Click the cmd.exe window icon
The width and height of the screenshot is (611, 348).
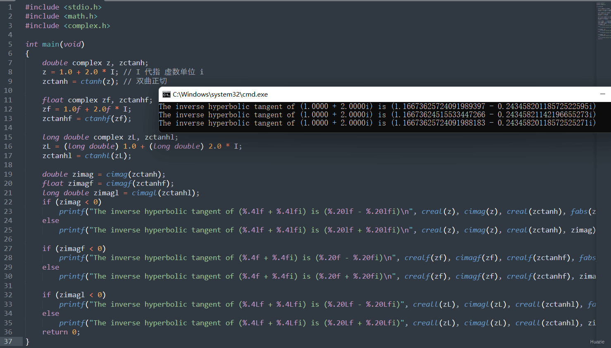(166, 95)
